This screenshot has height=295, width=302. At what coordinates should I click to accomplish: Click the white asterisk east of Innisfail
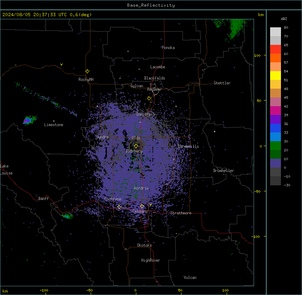[x=176, y=106]
